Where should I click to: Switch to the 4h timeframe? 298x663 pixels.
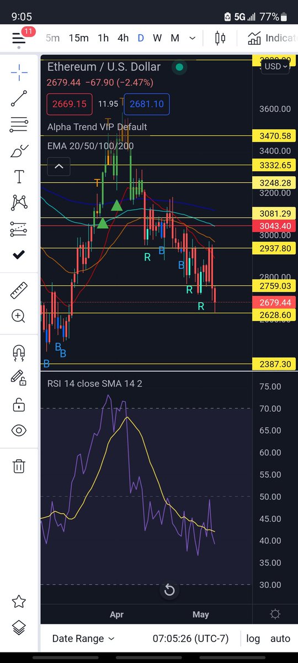(123, 38)
